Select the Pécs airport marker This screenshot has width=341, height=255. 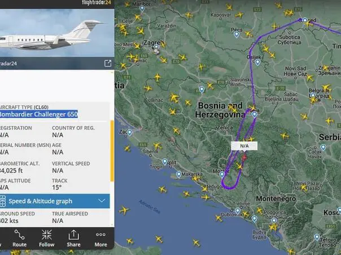237,34
